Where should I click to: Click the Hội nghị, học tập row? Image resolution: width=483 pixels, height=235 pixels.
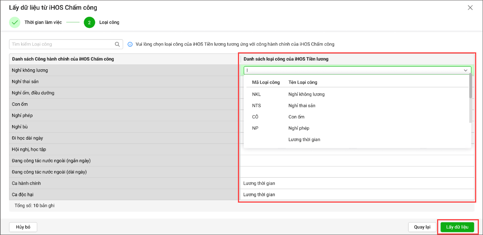click(124, 150)
